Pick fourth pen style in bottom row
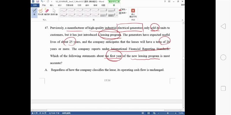The image size is (231, 115). pos(88,15)
